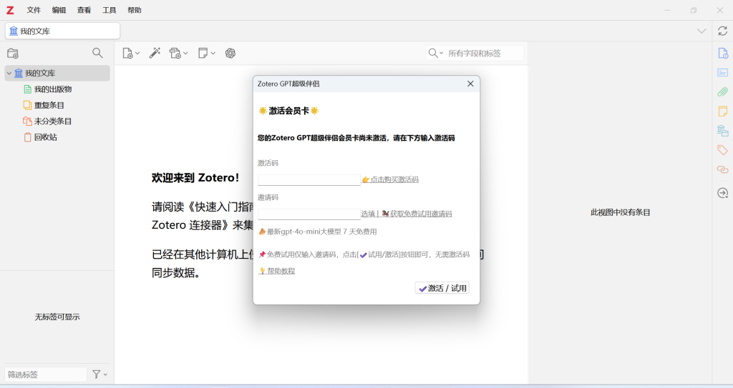This screenshot has width=733, height=388.
Task: Open the 点击购买激活码 link
Action: 390,179
